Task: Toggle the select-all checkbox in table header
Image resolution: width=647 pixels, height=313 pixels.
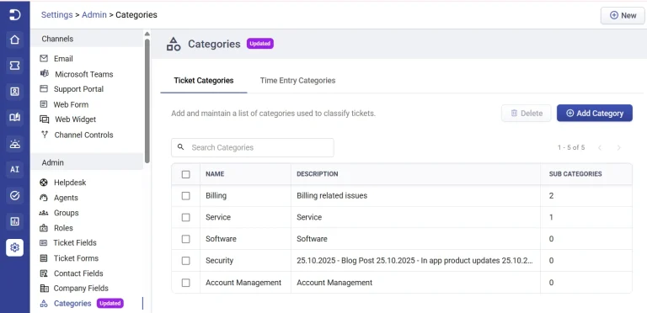Action: click(x=185, y=174)
